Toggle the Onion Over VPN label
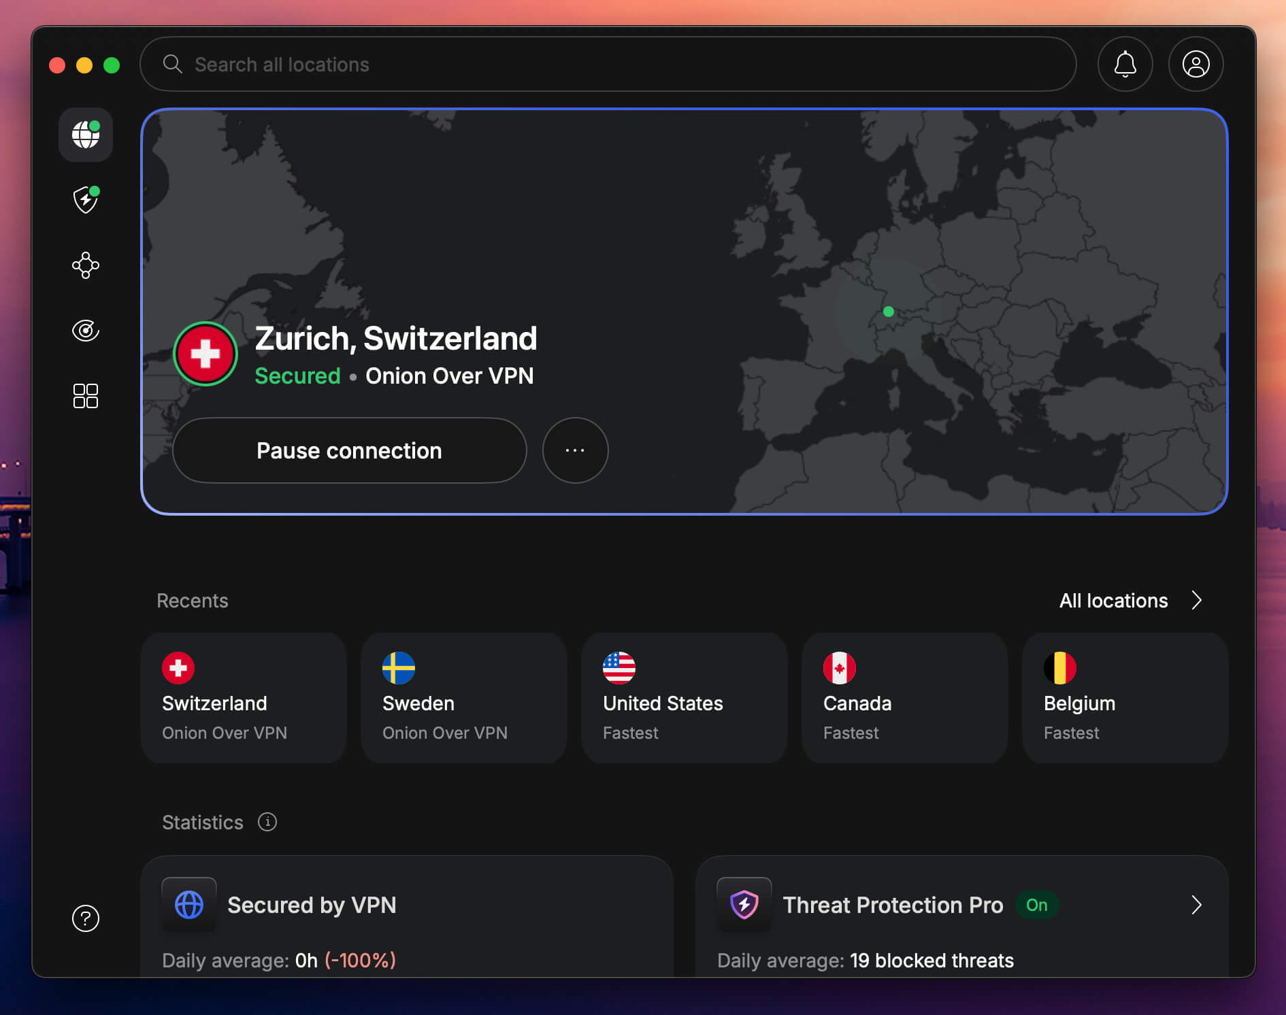Viewport: 1286px width, 1015px height. (450, 376)
